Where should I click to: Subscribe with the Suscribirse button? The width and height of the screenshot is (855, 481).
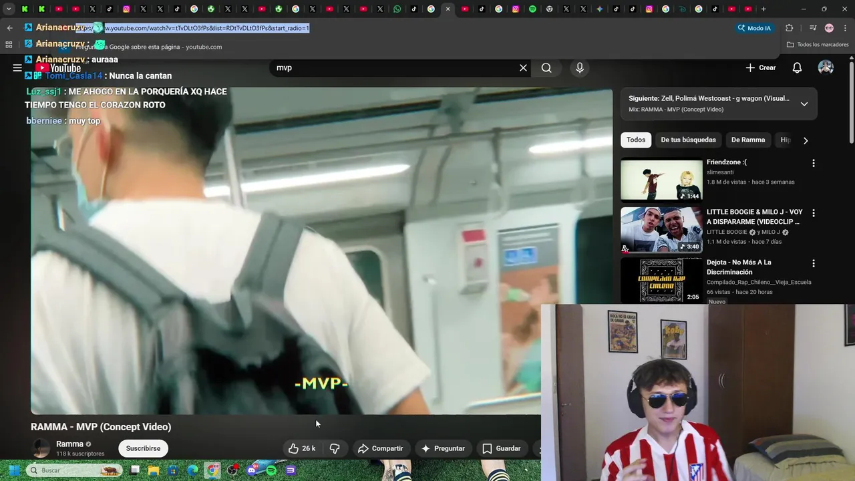pos(143,448)
